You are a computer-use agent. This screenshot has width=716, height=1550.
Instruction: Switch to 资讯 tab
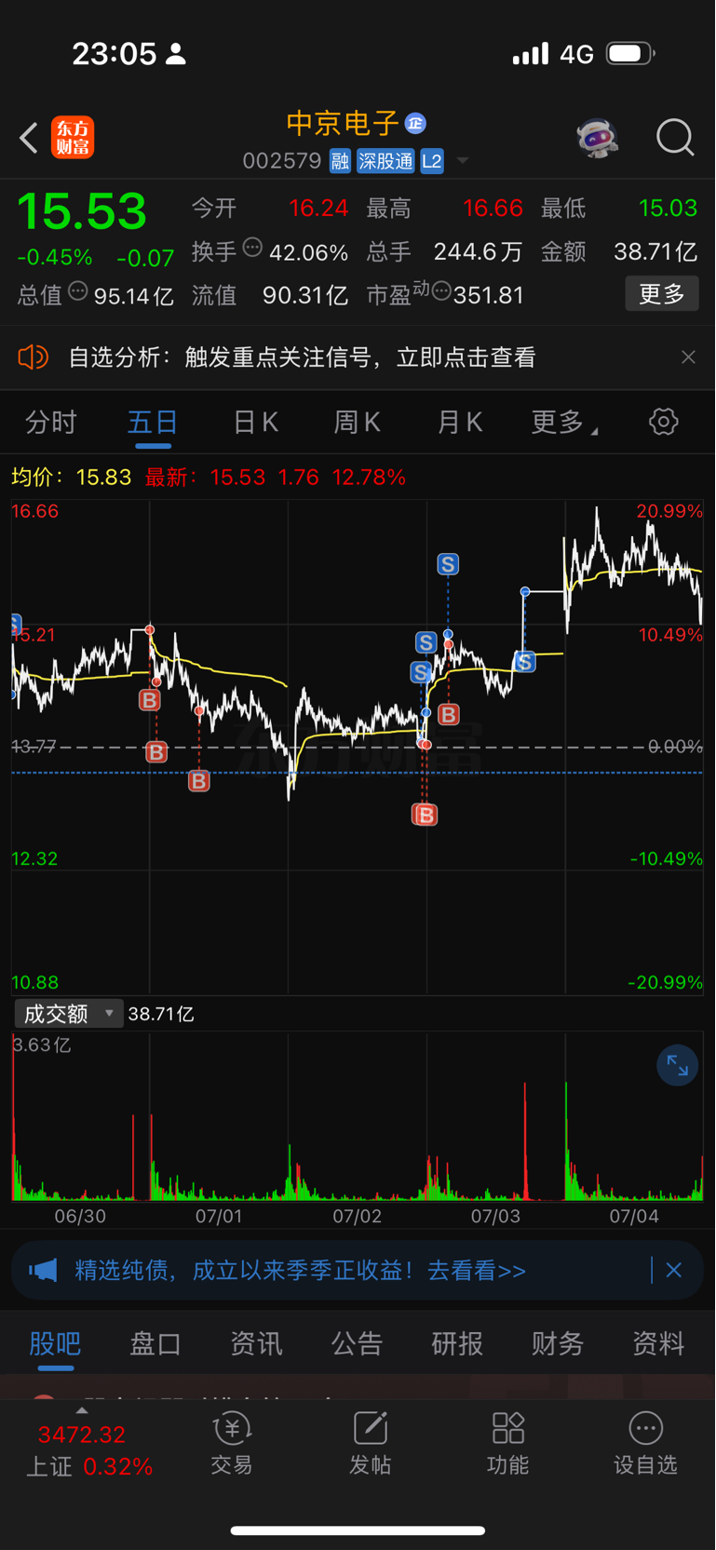(x=256, y=1343)
